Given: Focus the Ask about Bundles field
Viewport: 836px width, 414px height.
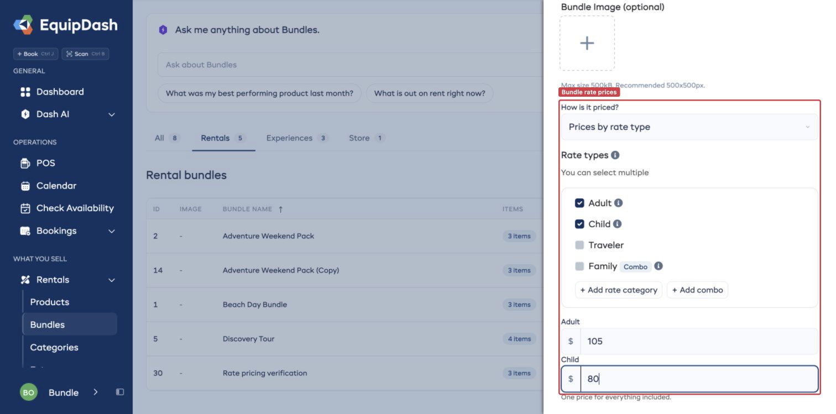Looking at the screenshot, I should (x=351, y=65).
